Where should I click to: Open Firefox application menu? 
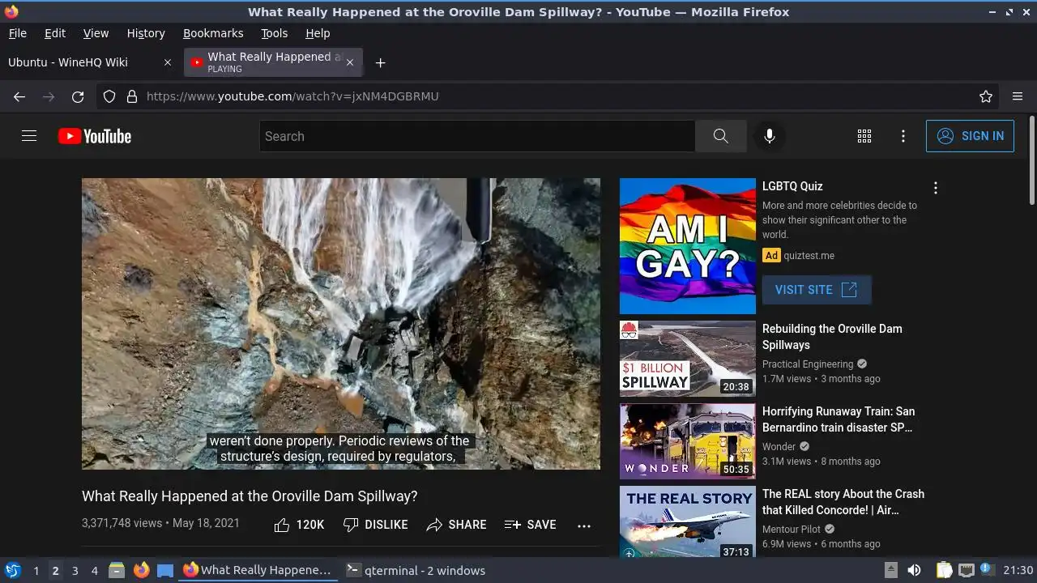click(x=1018, y=96)
